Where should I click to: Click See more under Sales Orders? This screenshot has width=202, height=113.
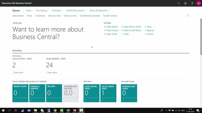pos(52,73)
